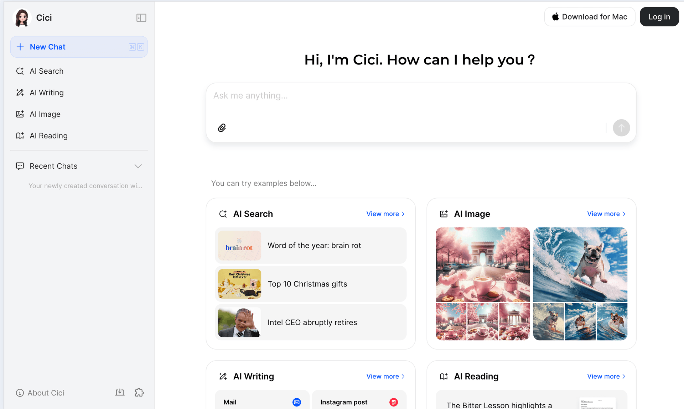Click the send arrow button
684x409 pixels.
[621, 128]
